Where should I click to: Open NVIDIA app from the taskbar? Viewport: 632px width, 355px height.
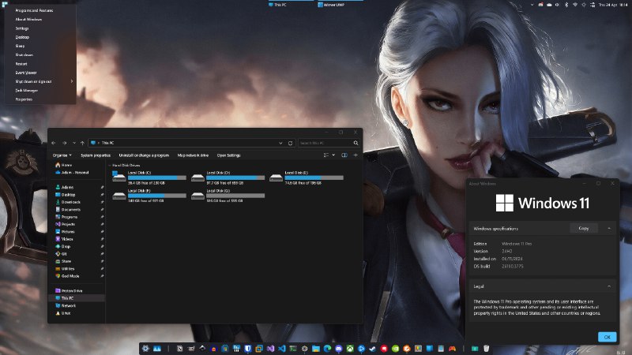tap(396, 349)
